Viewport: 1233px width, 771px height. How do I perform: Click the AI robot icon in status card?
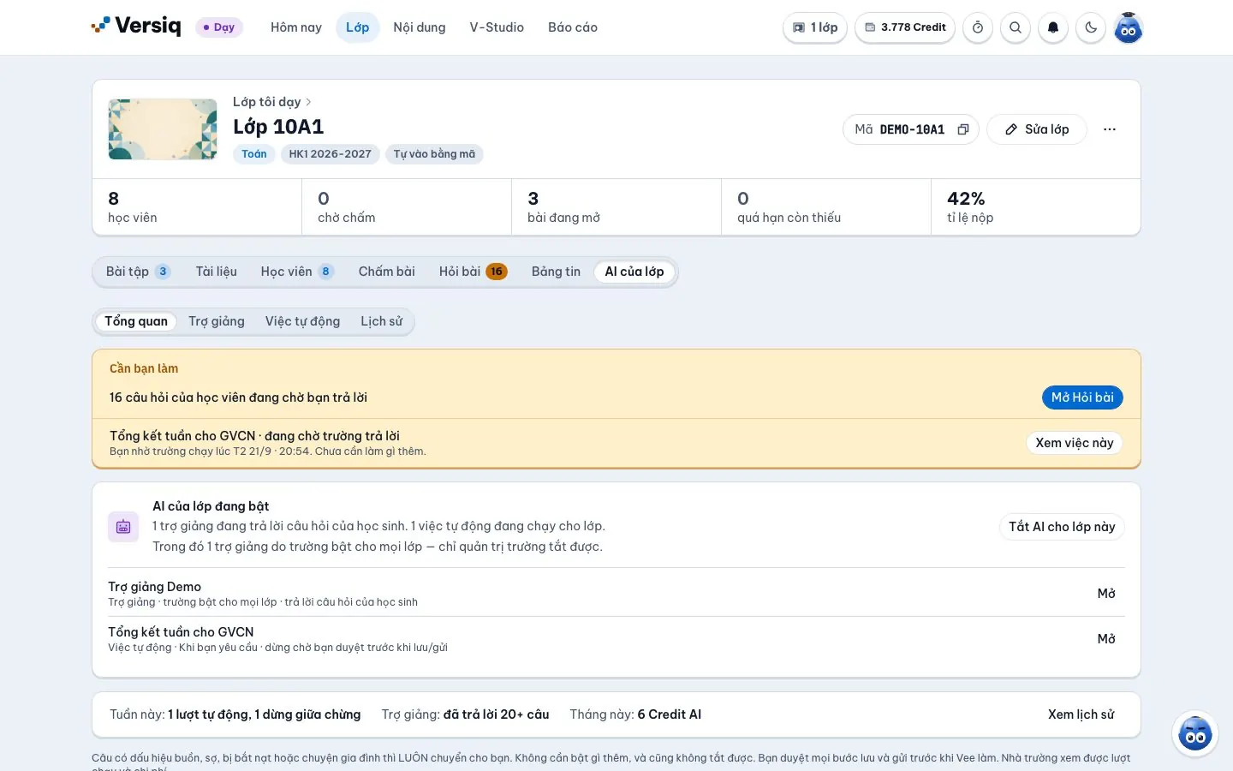(123, 527)
